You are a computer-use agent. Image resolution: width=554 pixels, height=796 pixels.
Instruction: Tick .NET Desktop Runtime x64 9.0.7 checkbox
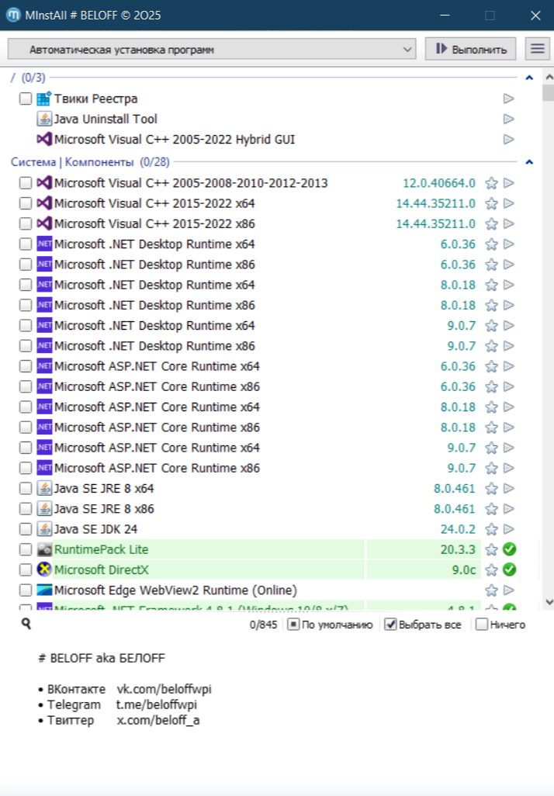[26, 325]
